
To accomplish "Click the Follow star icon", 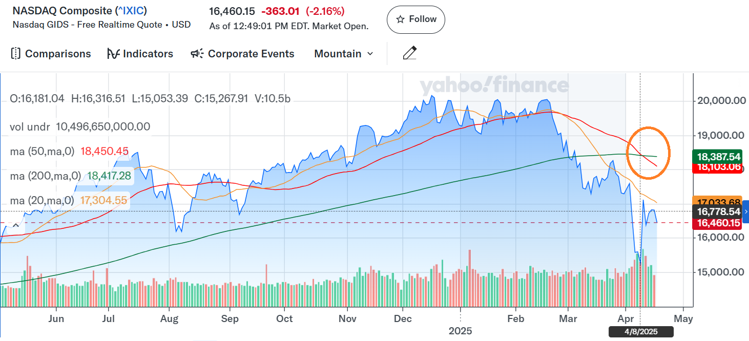I will [401, 19].
